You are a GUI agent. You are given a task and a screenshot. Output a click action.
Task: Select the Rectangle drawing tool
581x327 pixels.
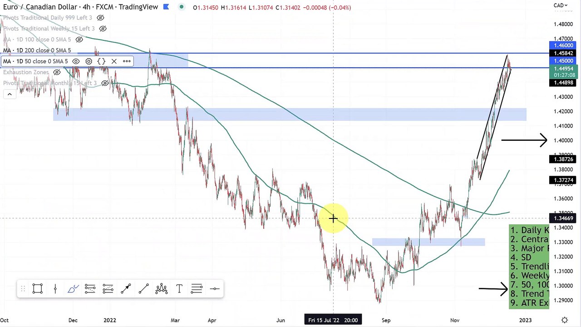pyautogui.click(x=38, y=289)
